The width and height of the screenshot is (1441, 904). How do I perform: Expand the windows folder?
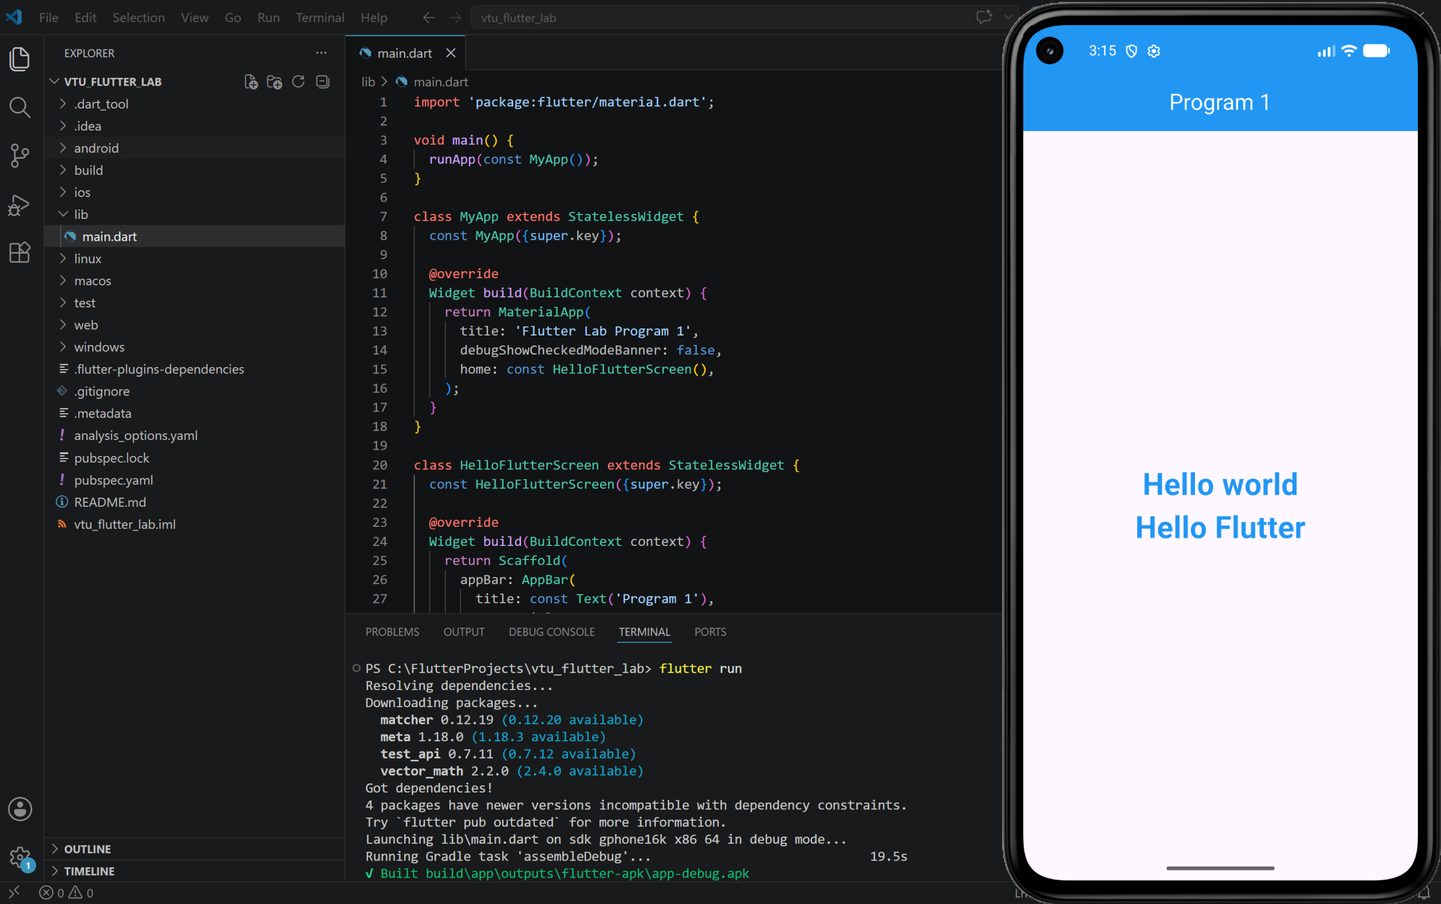99,347
